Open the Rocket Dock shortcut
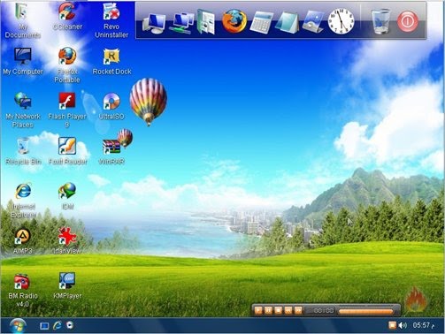The image size is (445, 334). click(111, 61)
